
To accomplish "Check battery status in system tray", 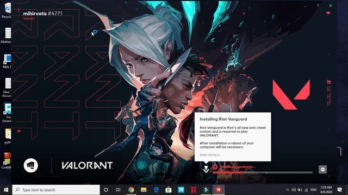I will [x=300, y=190].
